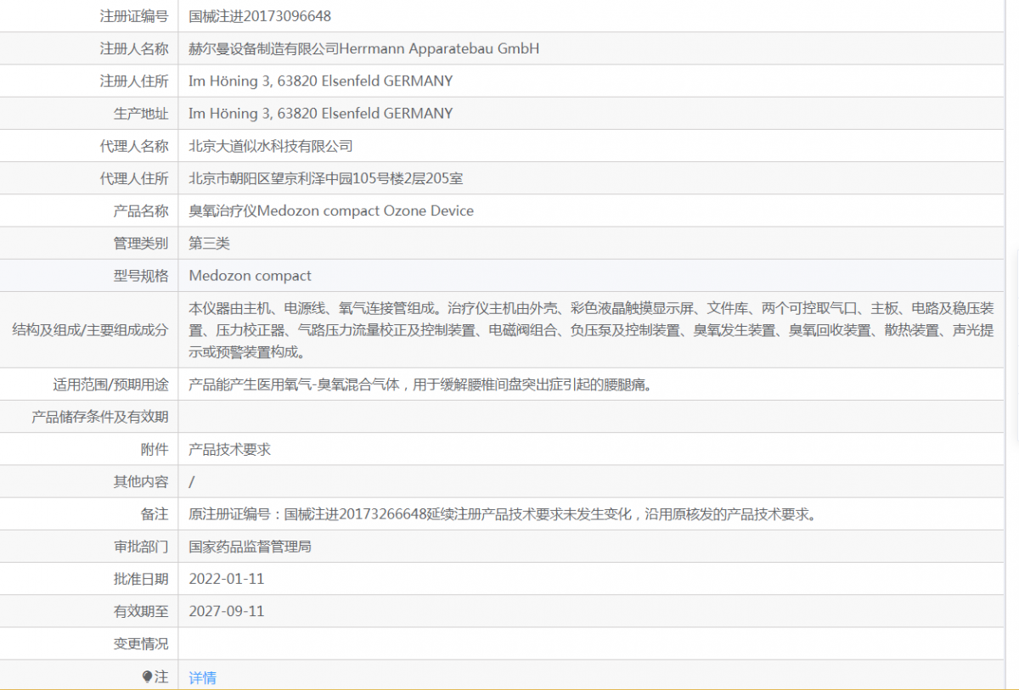The width and height of the screenshot is (1019, 690).
Task: Click the 其他内容 label
Action: pyautogui.click(x=141, y=481)
